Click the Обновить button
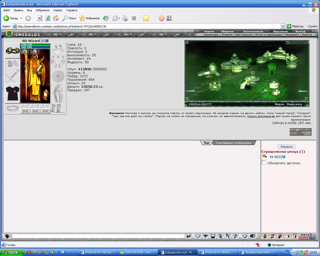This screenshot has width=320, height=256. tap(286, 147)
